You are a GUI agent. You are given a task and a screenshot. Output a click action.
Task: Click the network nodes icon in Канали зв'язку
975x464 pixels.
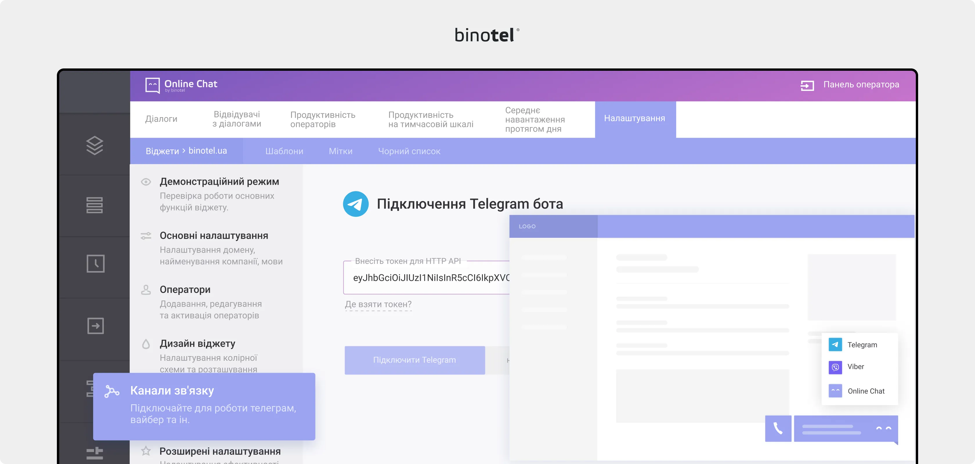coord(112,391)
